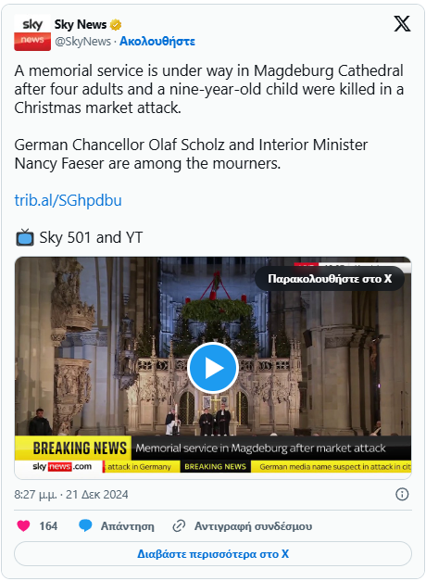Open the 8:27 μ.μ. 21 Δεκ 2024 timestamp
The height and width of the screenshot is (581, 426).
tap(71, 494)
